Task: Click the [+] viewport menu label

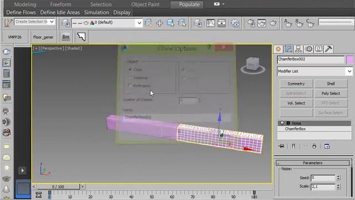Action: [36, 48]
